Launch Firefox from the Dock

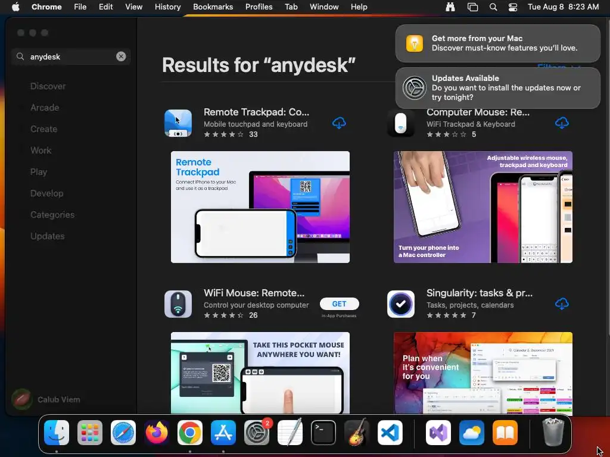coord(157,433)
